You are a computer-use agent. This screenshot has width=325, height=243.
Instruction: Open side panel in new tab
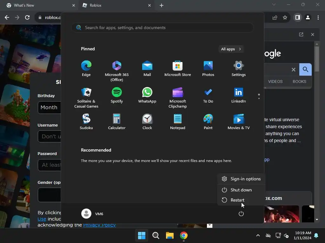click(x=301, y=34)
